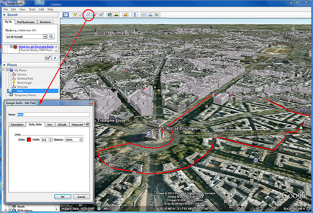This screenshot has width=313, height=213.
Task: Save search results to folder icon
Action: tap(48, 58)
